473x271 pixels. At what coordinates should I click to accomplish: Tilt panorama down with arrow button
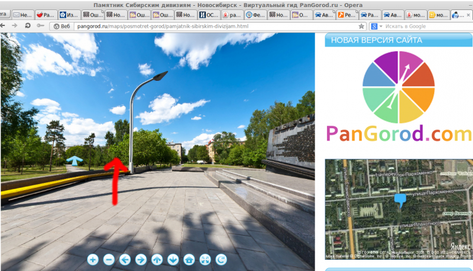(173, 259)
